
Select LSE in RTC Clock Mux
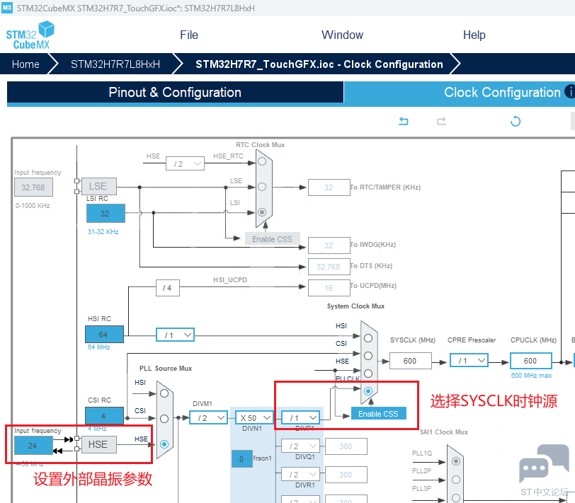point(262,187)
